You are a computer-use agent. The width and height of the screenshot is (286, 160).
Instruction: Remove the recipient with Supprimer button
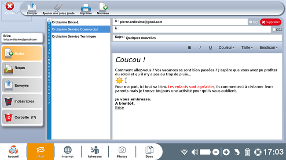pos(271,22)
